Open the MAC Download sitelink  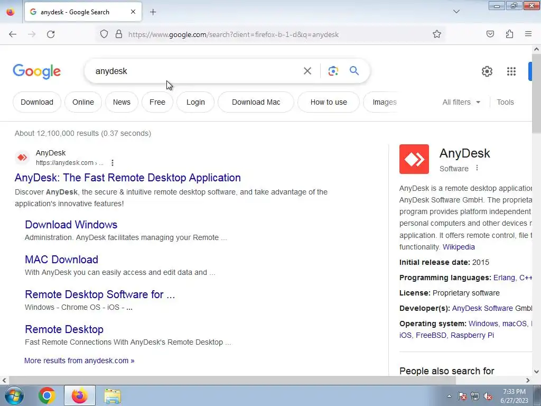point(61,260)
